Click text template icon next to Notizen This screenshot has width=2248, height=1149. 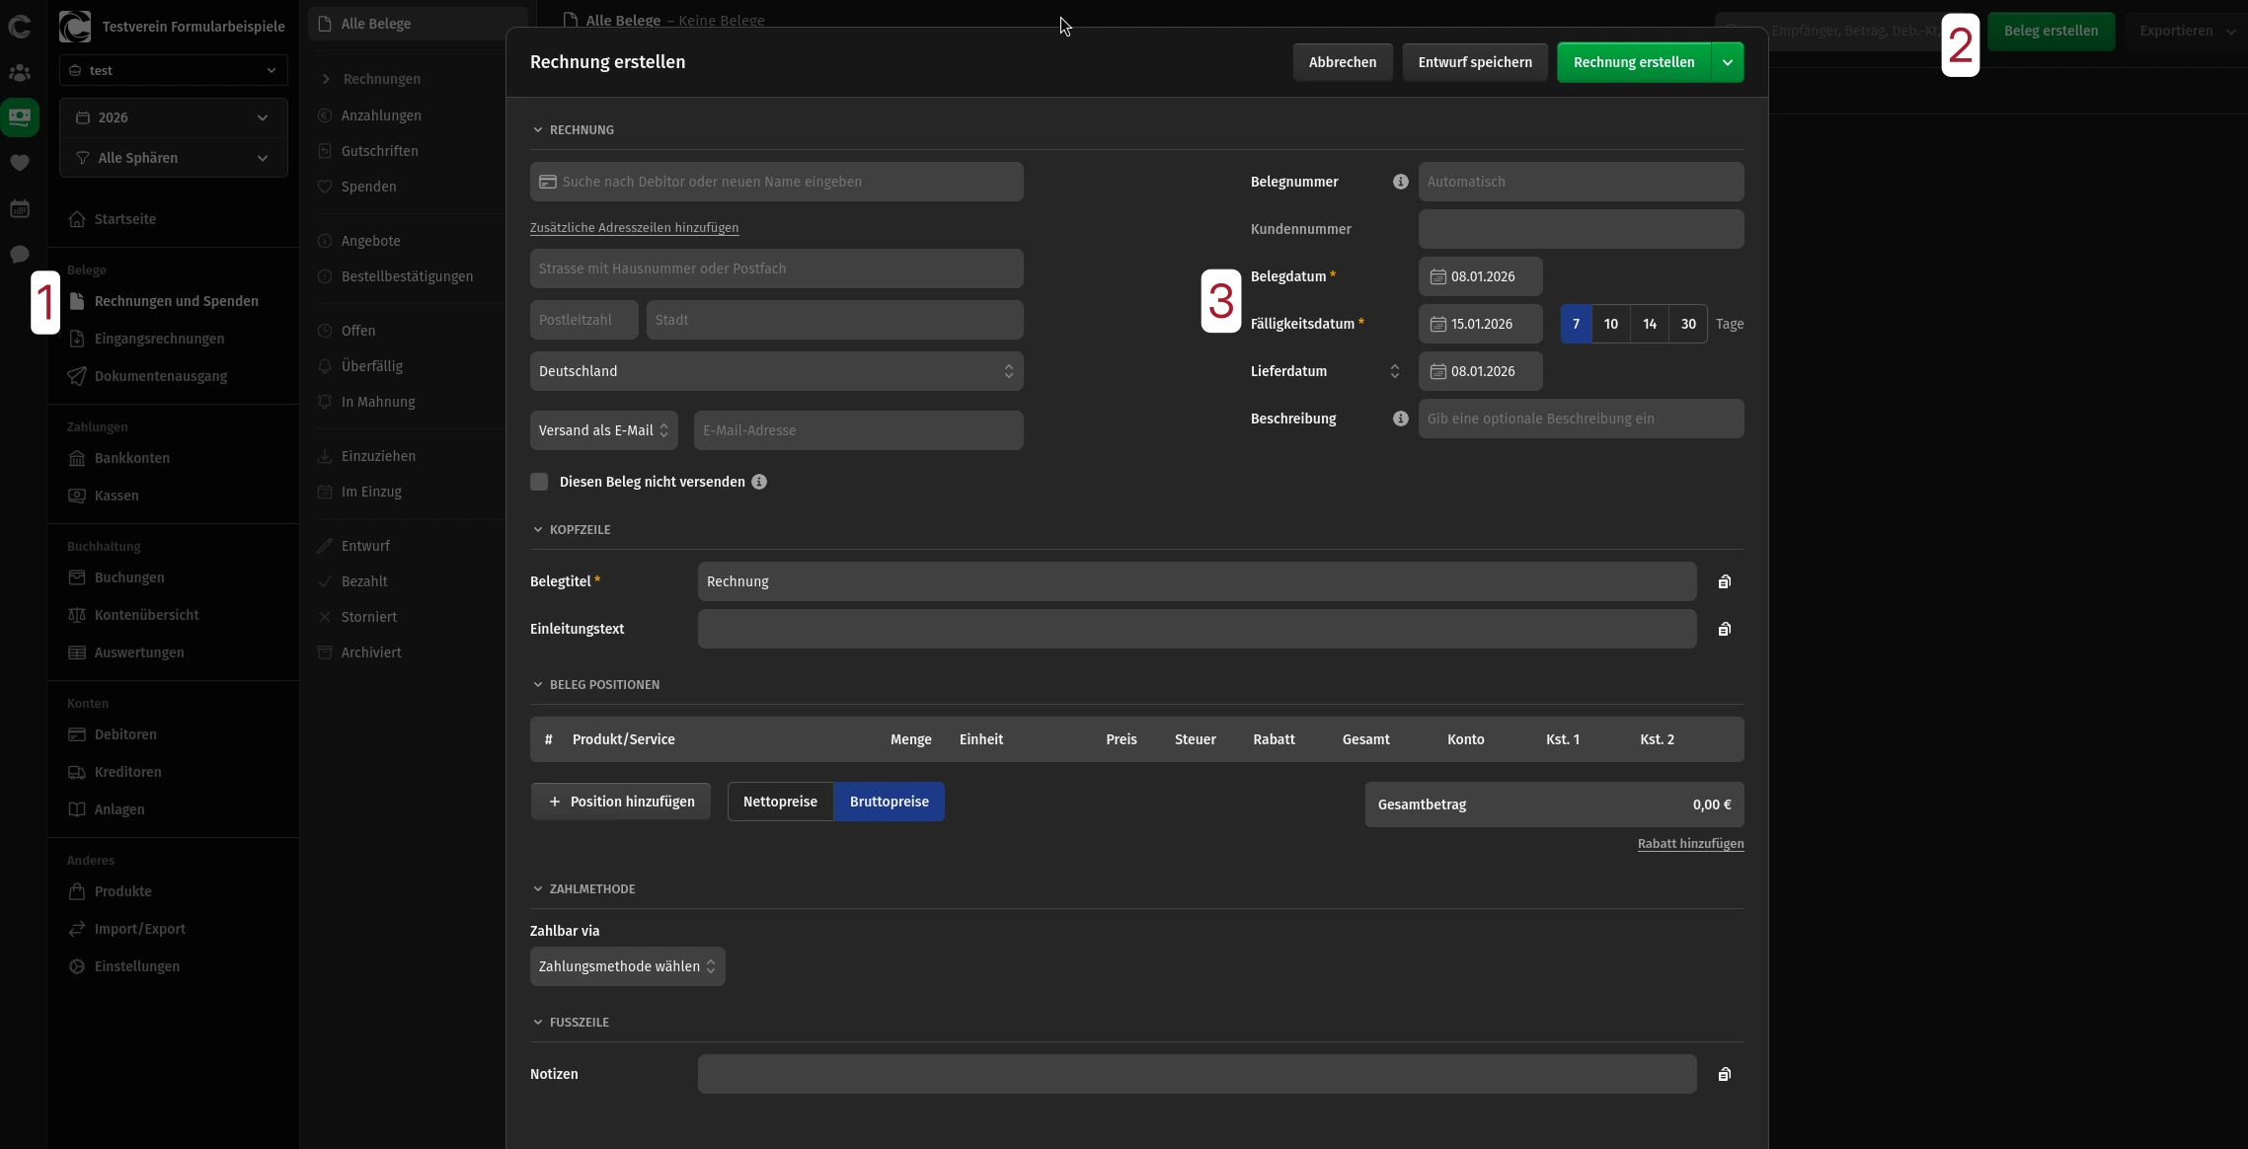(x=1724, y=1074)
